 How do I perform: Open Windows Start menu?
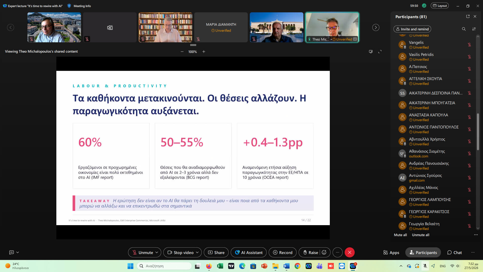130,266
